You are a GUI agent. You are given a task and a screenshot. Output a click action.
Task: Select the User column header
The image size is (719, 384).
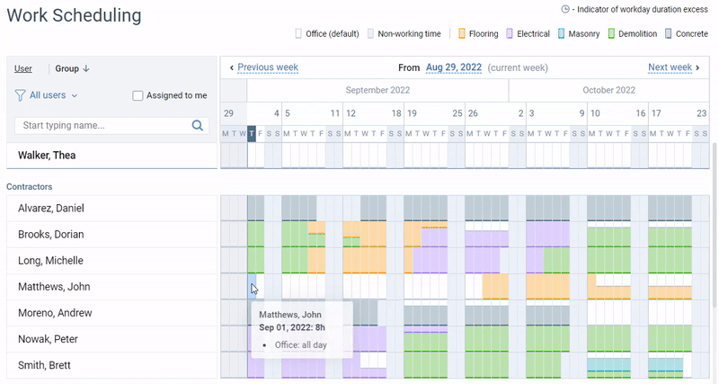(23, 68)
